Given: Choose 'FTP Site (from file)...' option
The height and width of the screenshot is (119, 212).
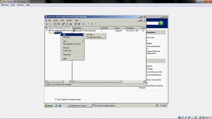Looking at the screenshot, I should point(95,37).
